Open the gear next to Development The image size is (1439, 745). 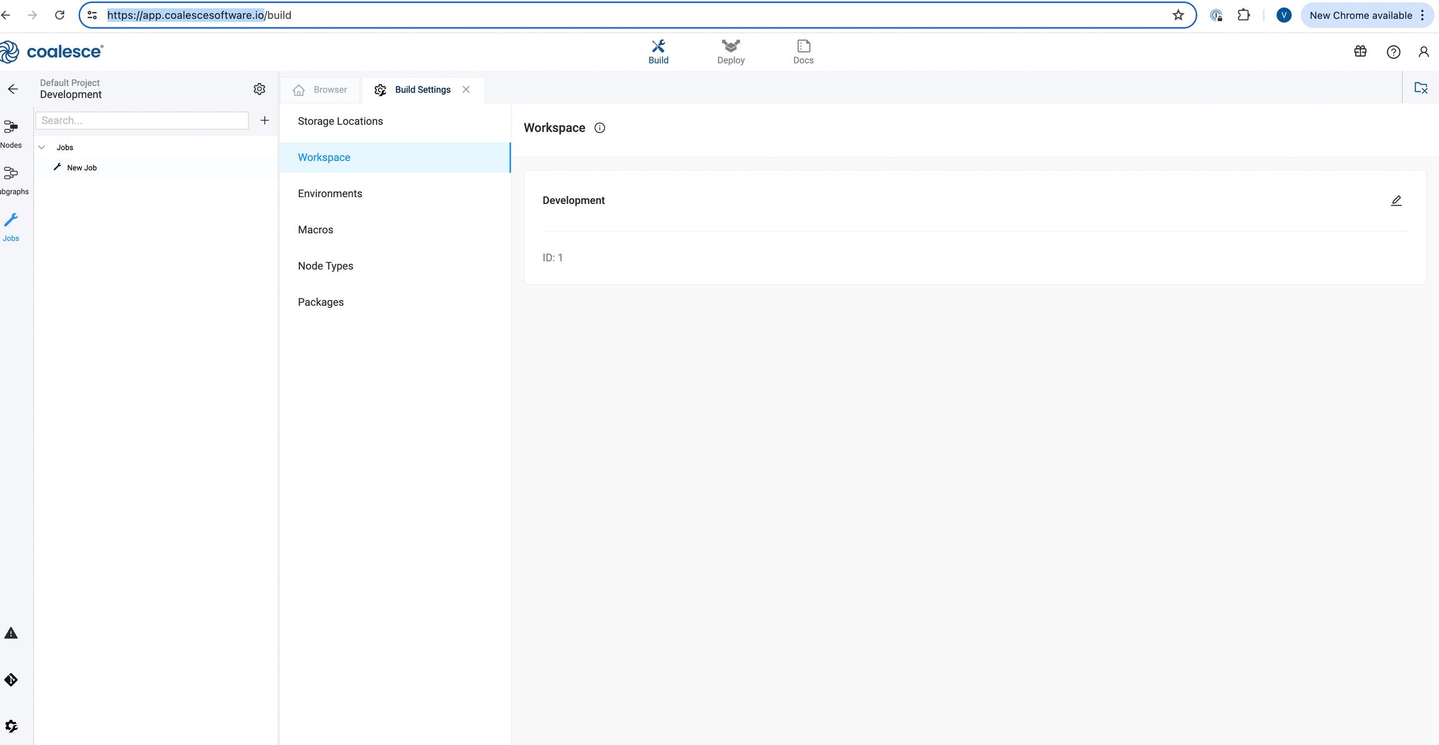(259, 89)
